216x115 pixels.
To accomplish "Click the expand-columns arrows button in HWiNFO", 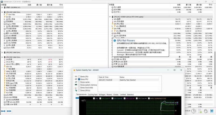I will coord(3,111).
